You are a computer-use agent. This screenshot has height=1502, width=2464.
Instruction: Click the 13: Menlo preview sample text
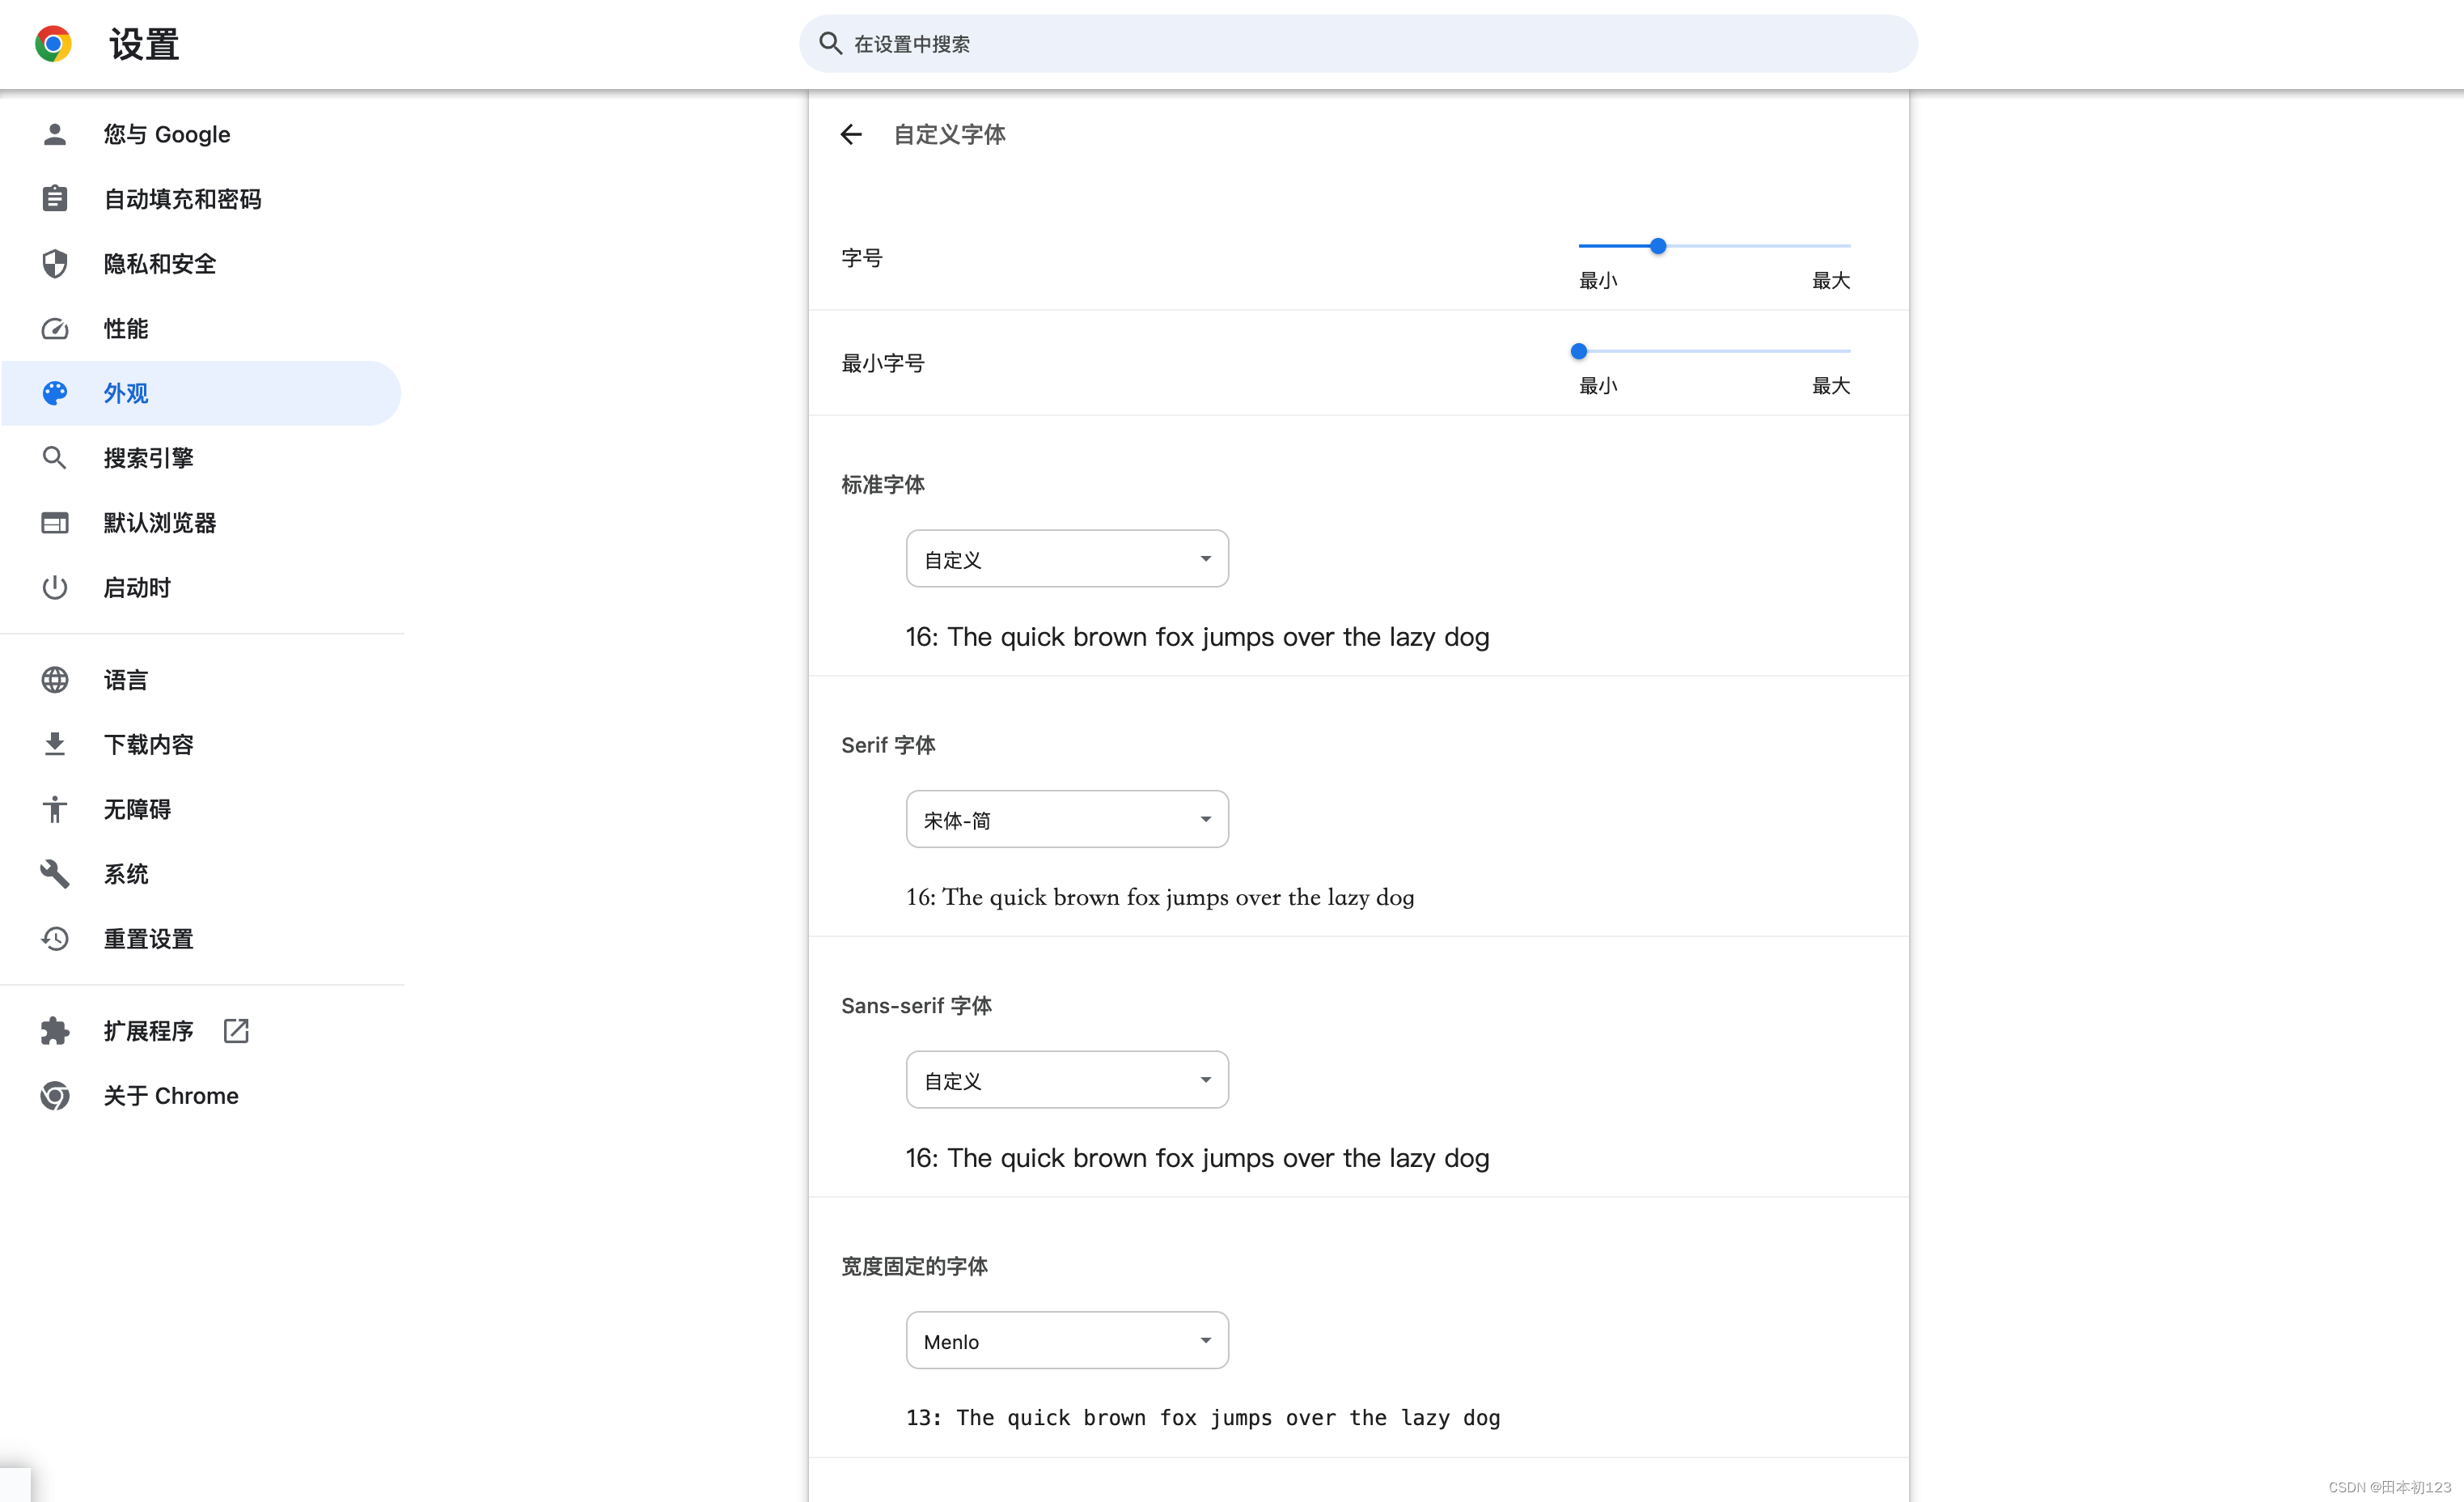pyautogui.click(x=1203, y=1418)
